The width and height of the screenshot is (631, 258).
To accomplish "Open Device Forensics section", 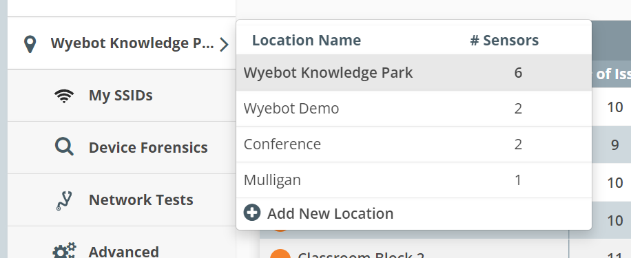I will pos(121,147).
